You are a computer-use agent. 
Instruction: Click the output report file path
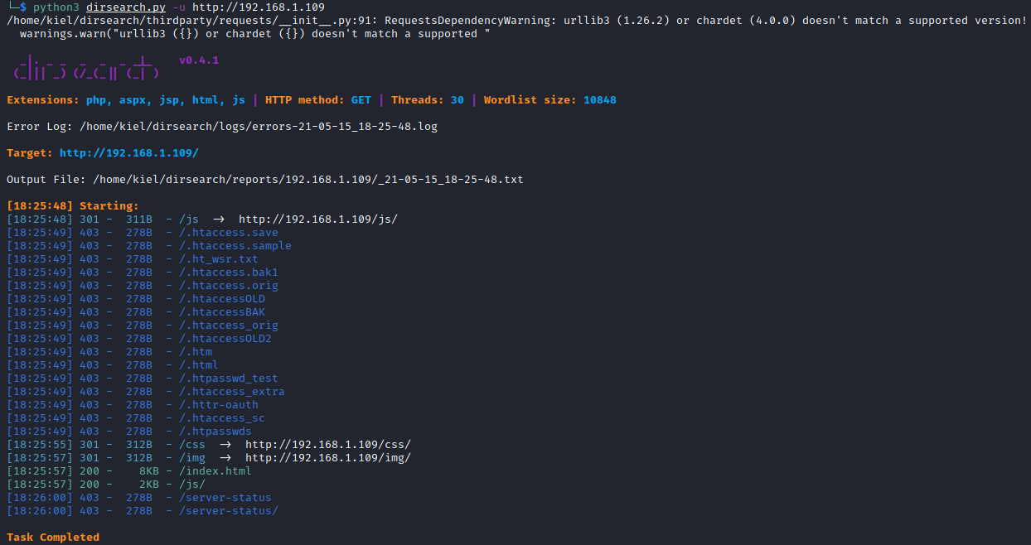308,180
